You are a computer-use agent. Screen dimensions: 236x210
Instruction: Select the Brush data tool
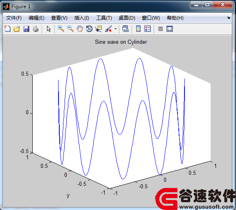(108, 29)
